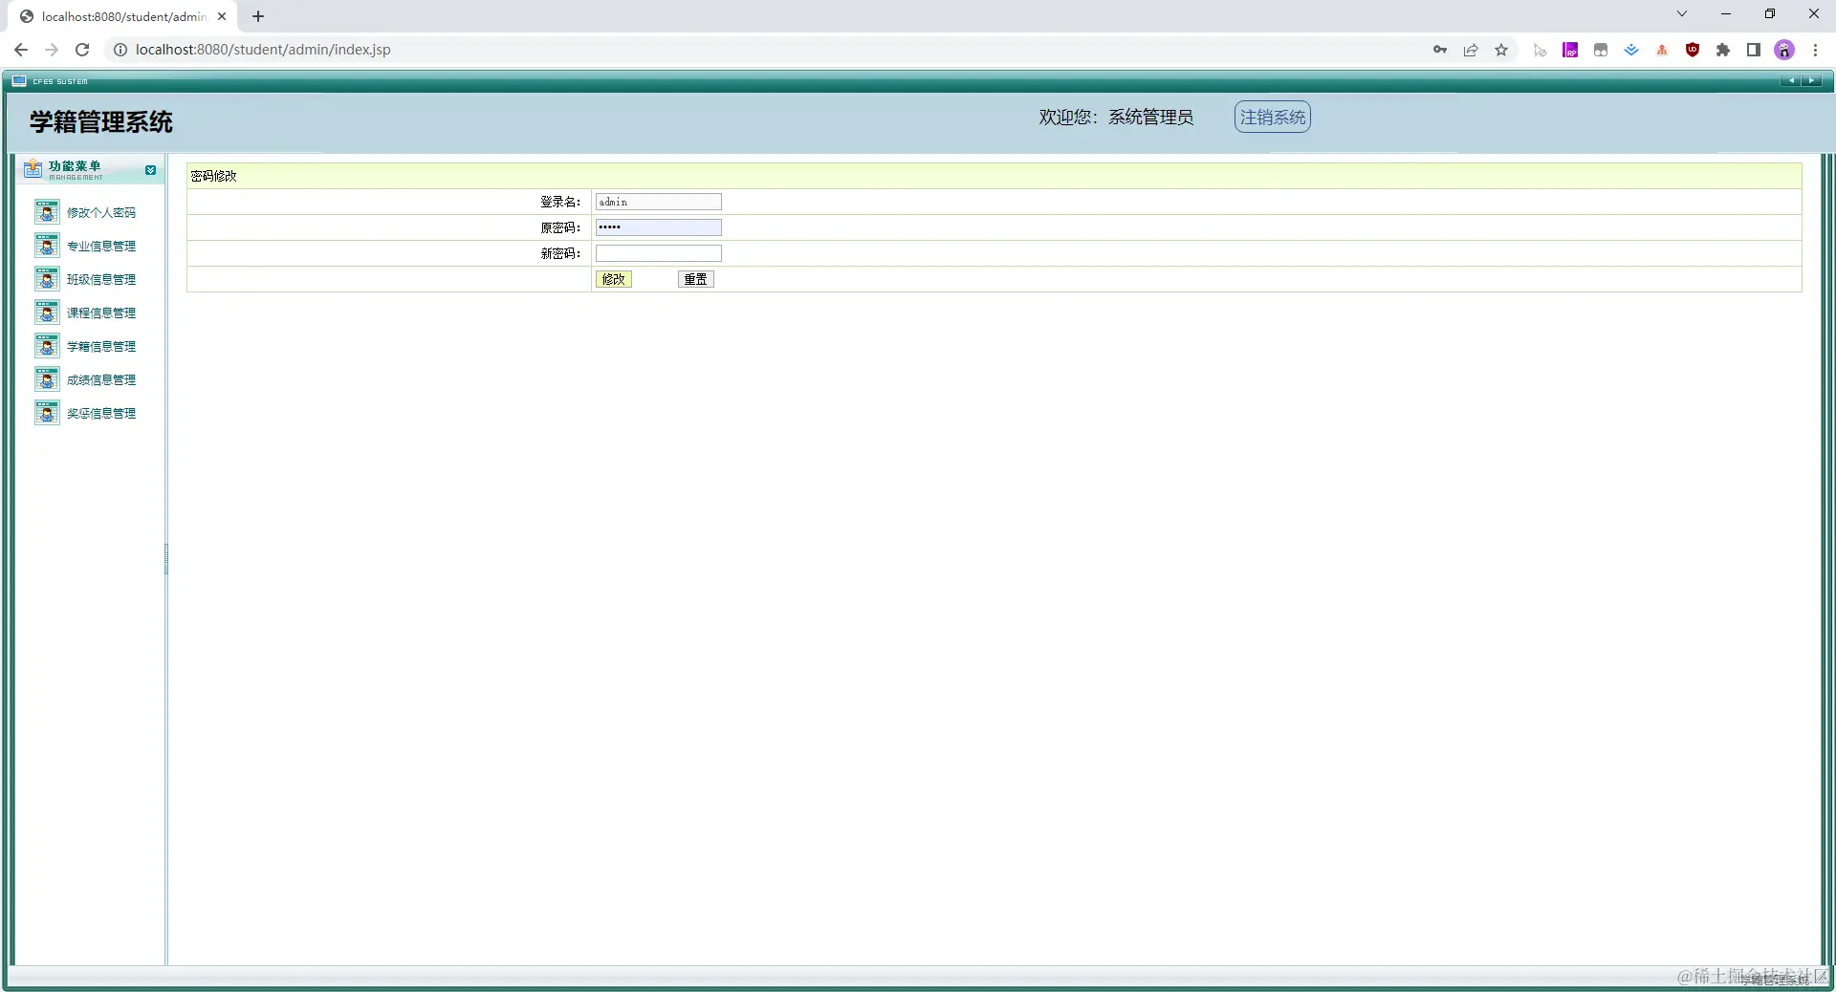Image resolution: width=1836 pixels, height=992 pixels.
Task: View site information for localhost
Action: 120,50
